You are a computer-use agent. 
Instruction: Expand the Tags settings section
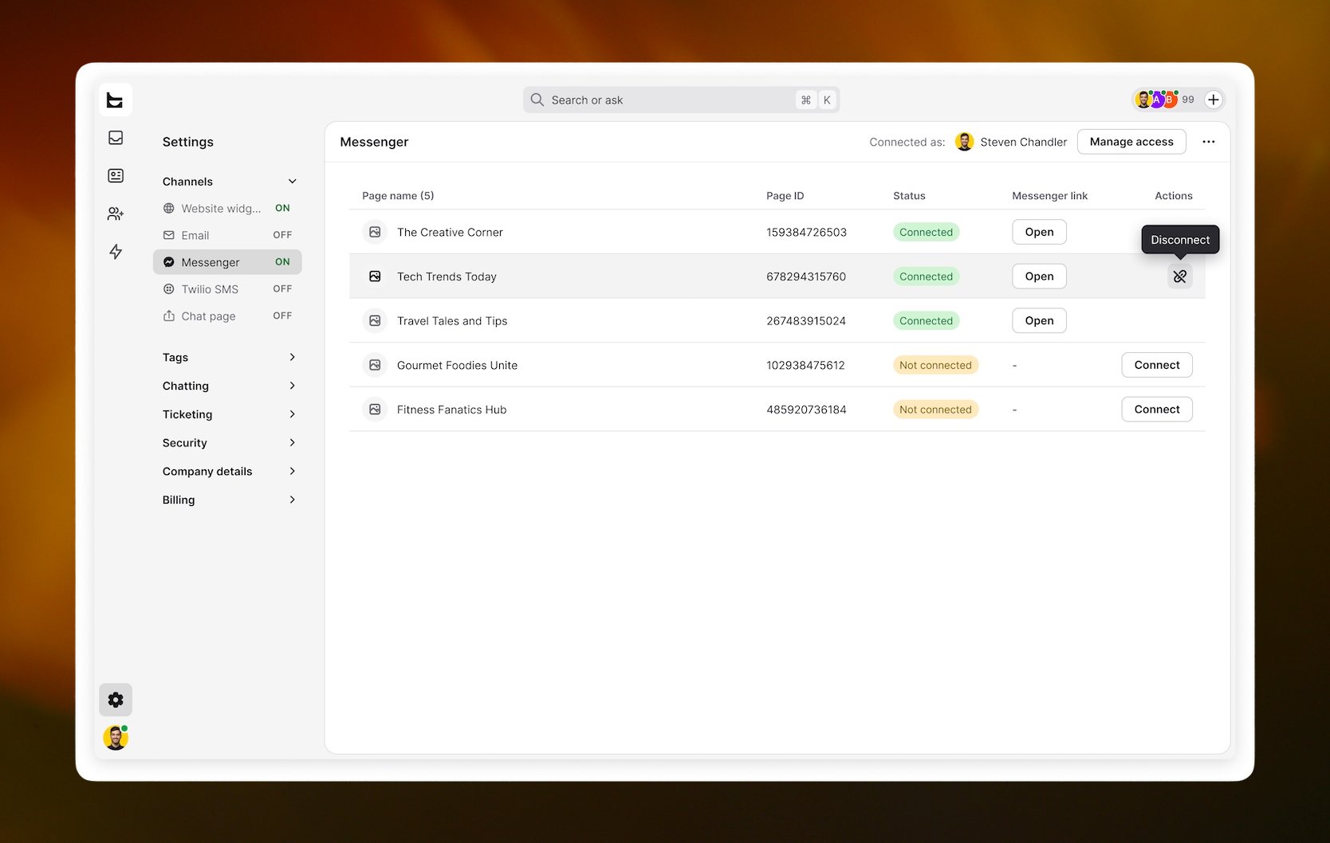228,357
